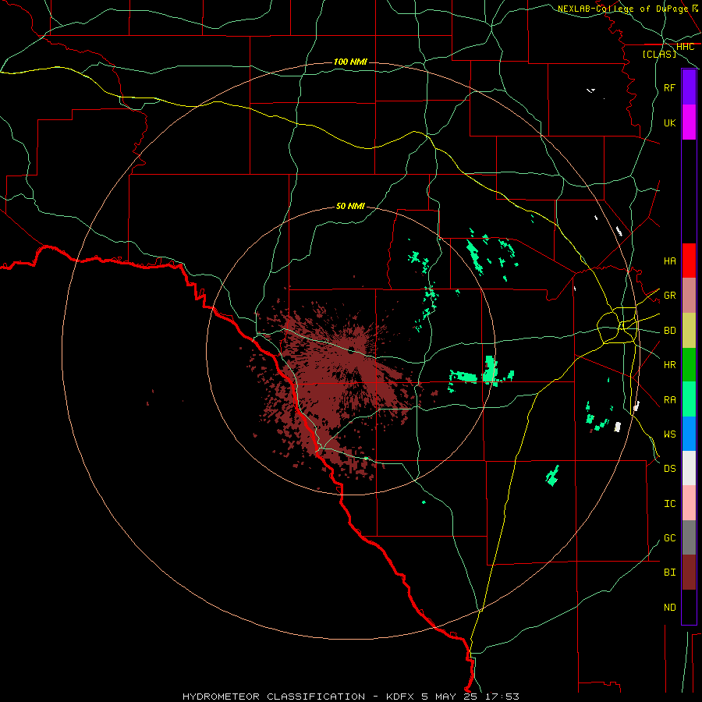
Task: Click the 'DS' legend label
Action: click(x=669, y=469)
